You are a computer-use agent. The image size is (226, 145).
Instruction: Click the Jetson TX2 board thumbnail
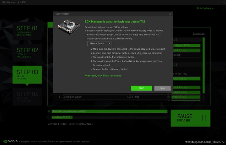tap(69, 27)
